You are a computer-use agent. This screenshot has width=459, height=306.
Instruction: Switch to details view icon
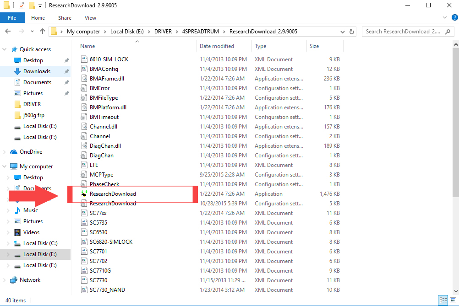(443, 300)
